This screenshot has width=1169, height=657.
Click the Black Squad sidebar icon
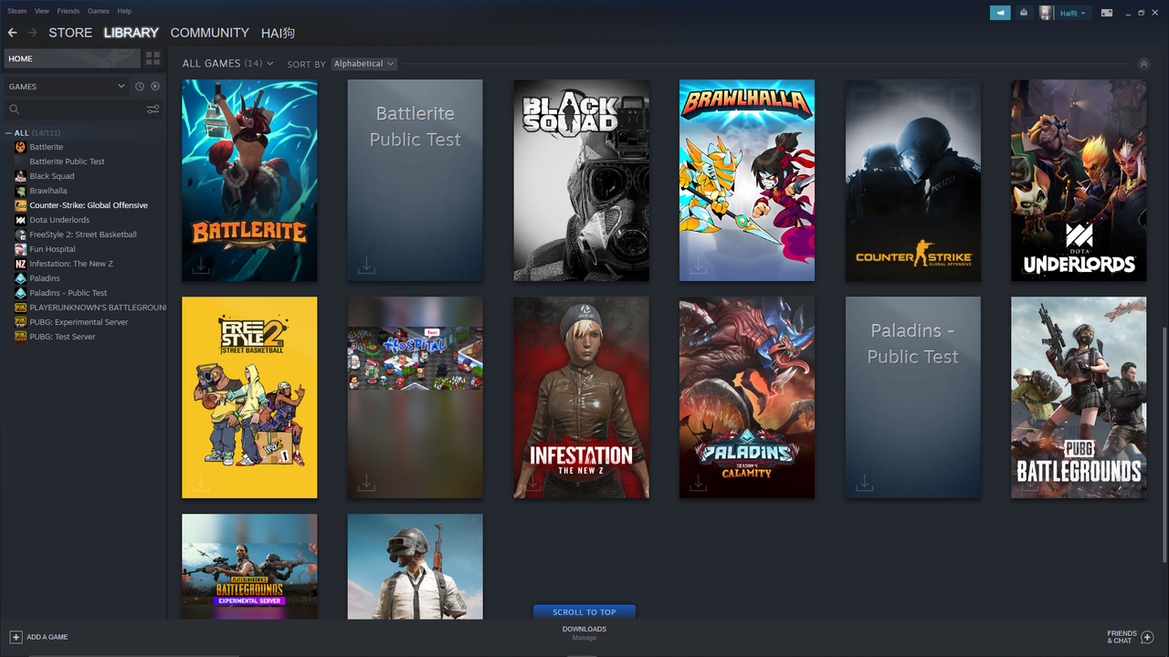(21, 176)
